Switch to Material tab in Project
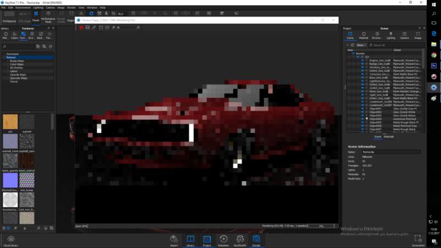 364,36
